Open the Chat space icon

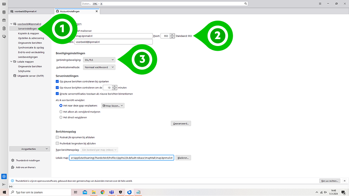coord(4,37)
